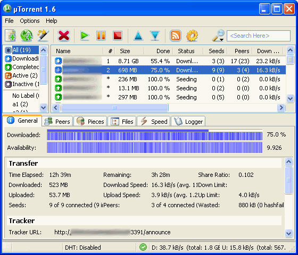Screen dimensions: 298x255
Task: Open Preferences with the gear icon
Action: tap(192, 36)
